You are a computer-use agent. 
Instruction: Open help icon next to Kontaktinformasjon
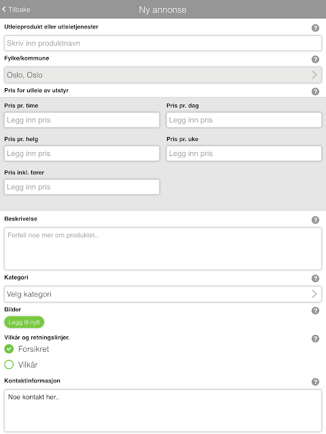(315, 382)
